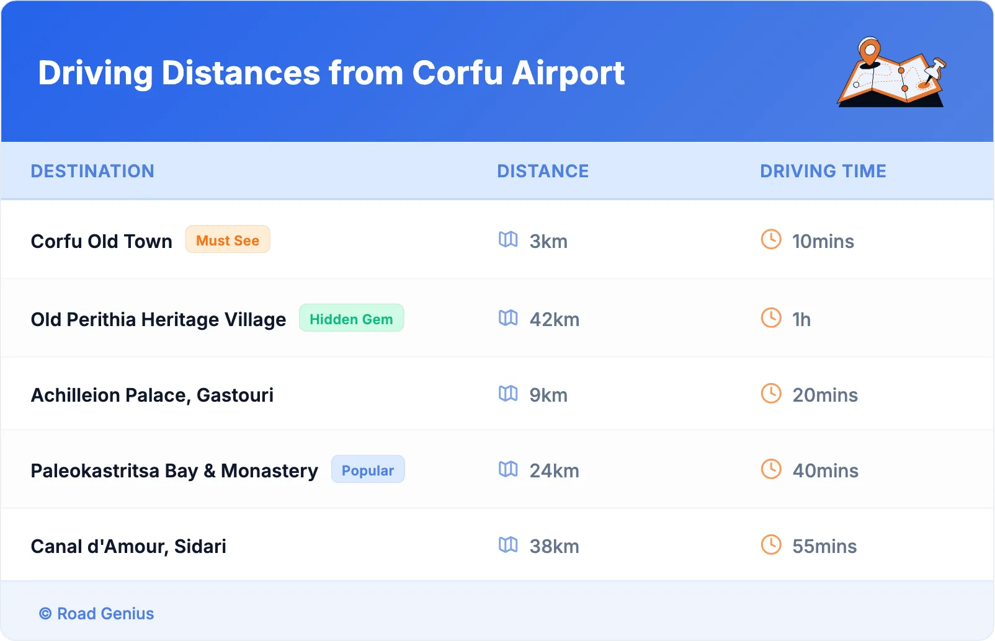
Task: Click the map pin illustration in header
Action: pos(891,72)
